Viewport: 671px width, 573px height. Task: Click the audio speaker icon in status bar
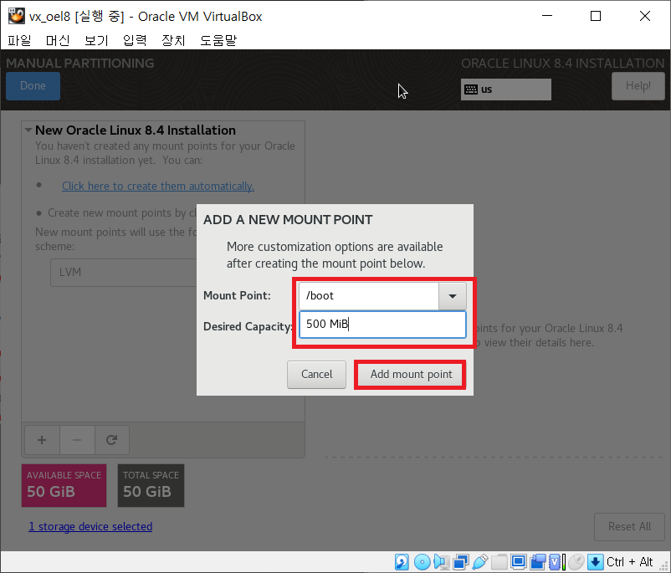click(x=441, y=562)
